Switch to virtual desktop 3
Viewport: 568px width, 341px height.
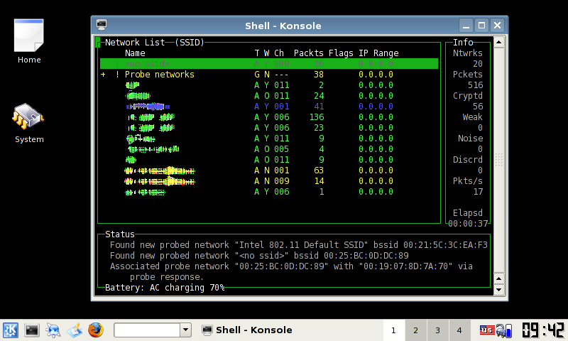tap(437, 330)
